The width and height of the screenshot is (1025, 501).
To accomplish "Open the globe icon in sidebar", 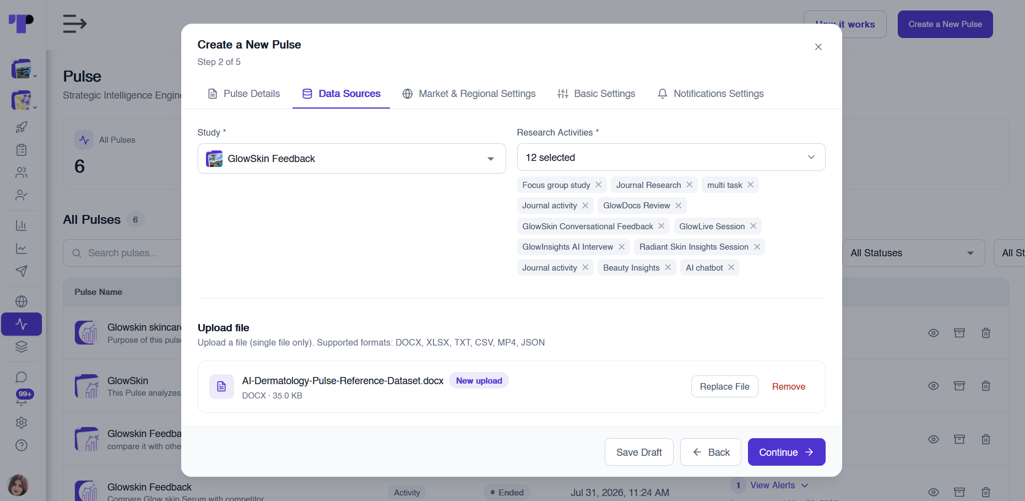I will tap(21, 301).
